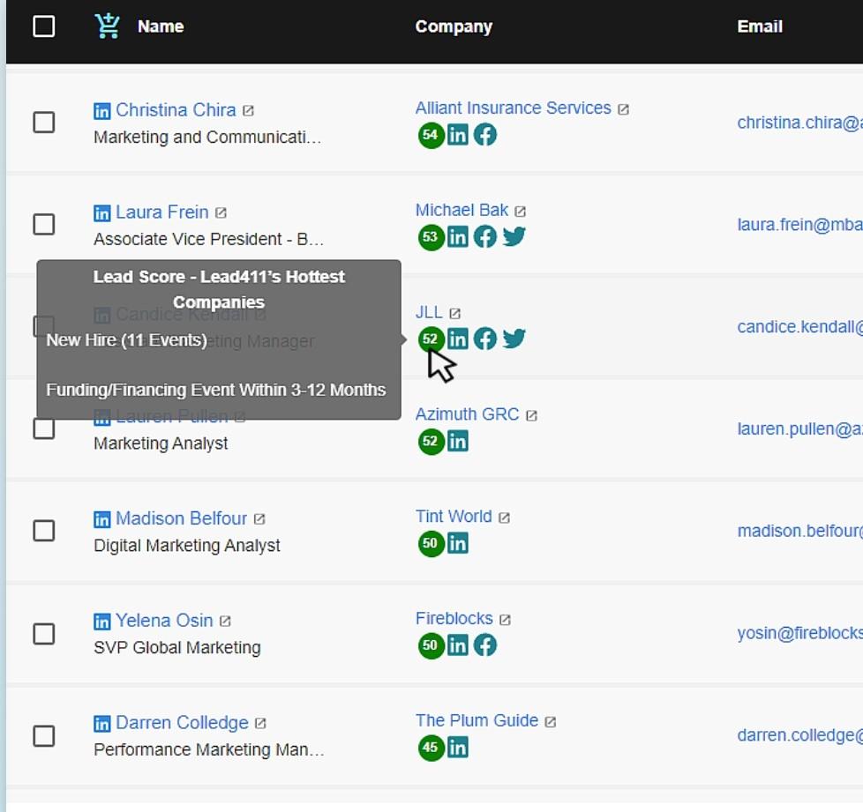Click lead score 50 badge for Fireblocks
The height and width of the screenshot is (812, 863).
click(431, 645)
